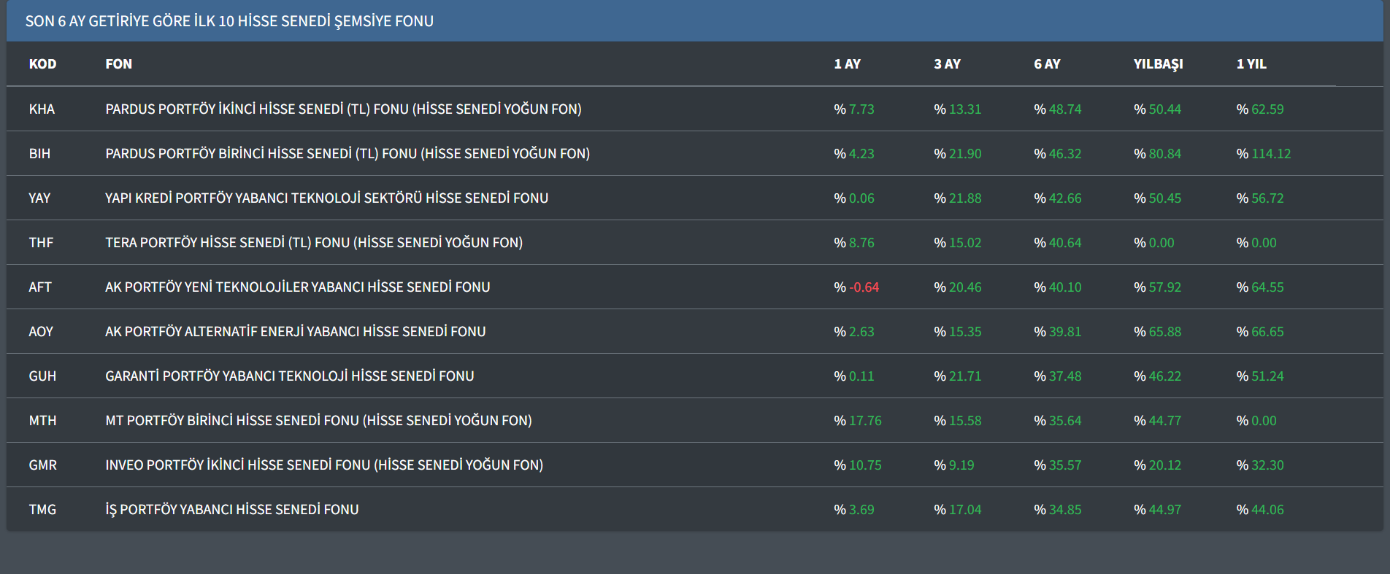Click the KHA fund code
This screenshot has height=574, width=1390.
(42, 109)
